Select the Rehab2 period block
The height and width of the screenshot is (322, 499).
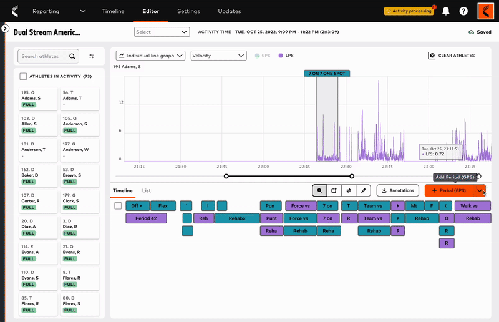coord(237,218)
